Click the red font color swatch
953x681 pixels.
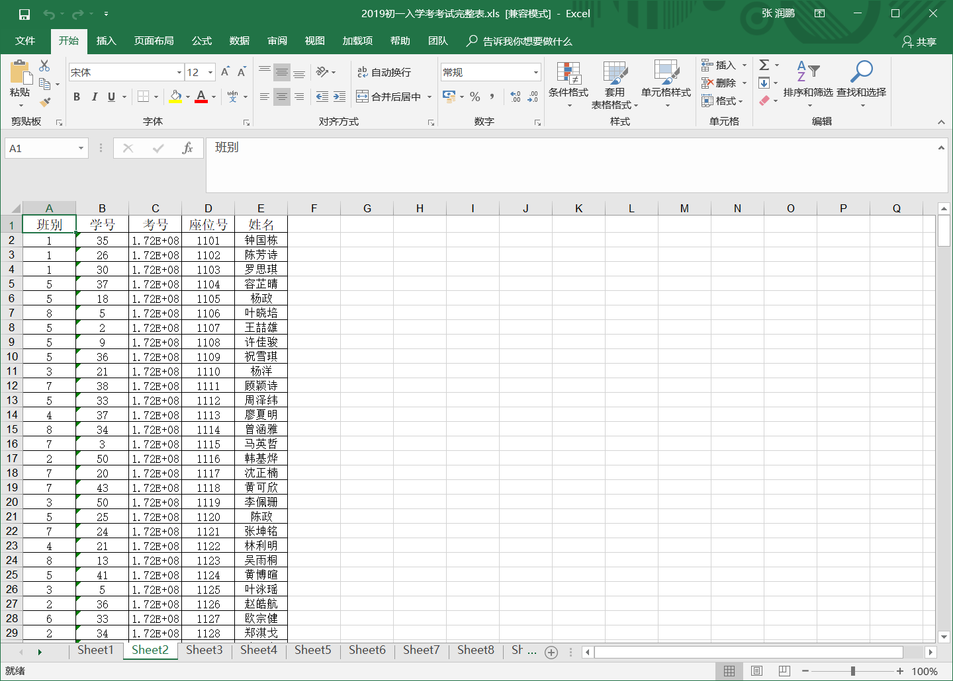tap(201, 97)
